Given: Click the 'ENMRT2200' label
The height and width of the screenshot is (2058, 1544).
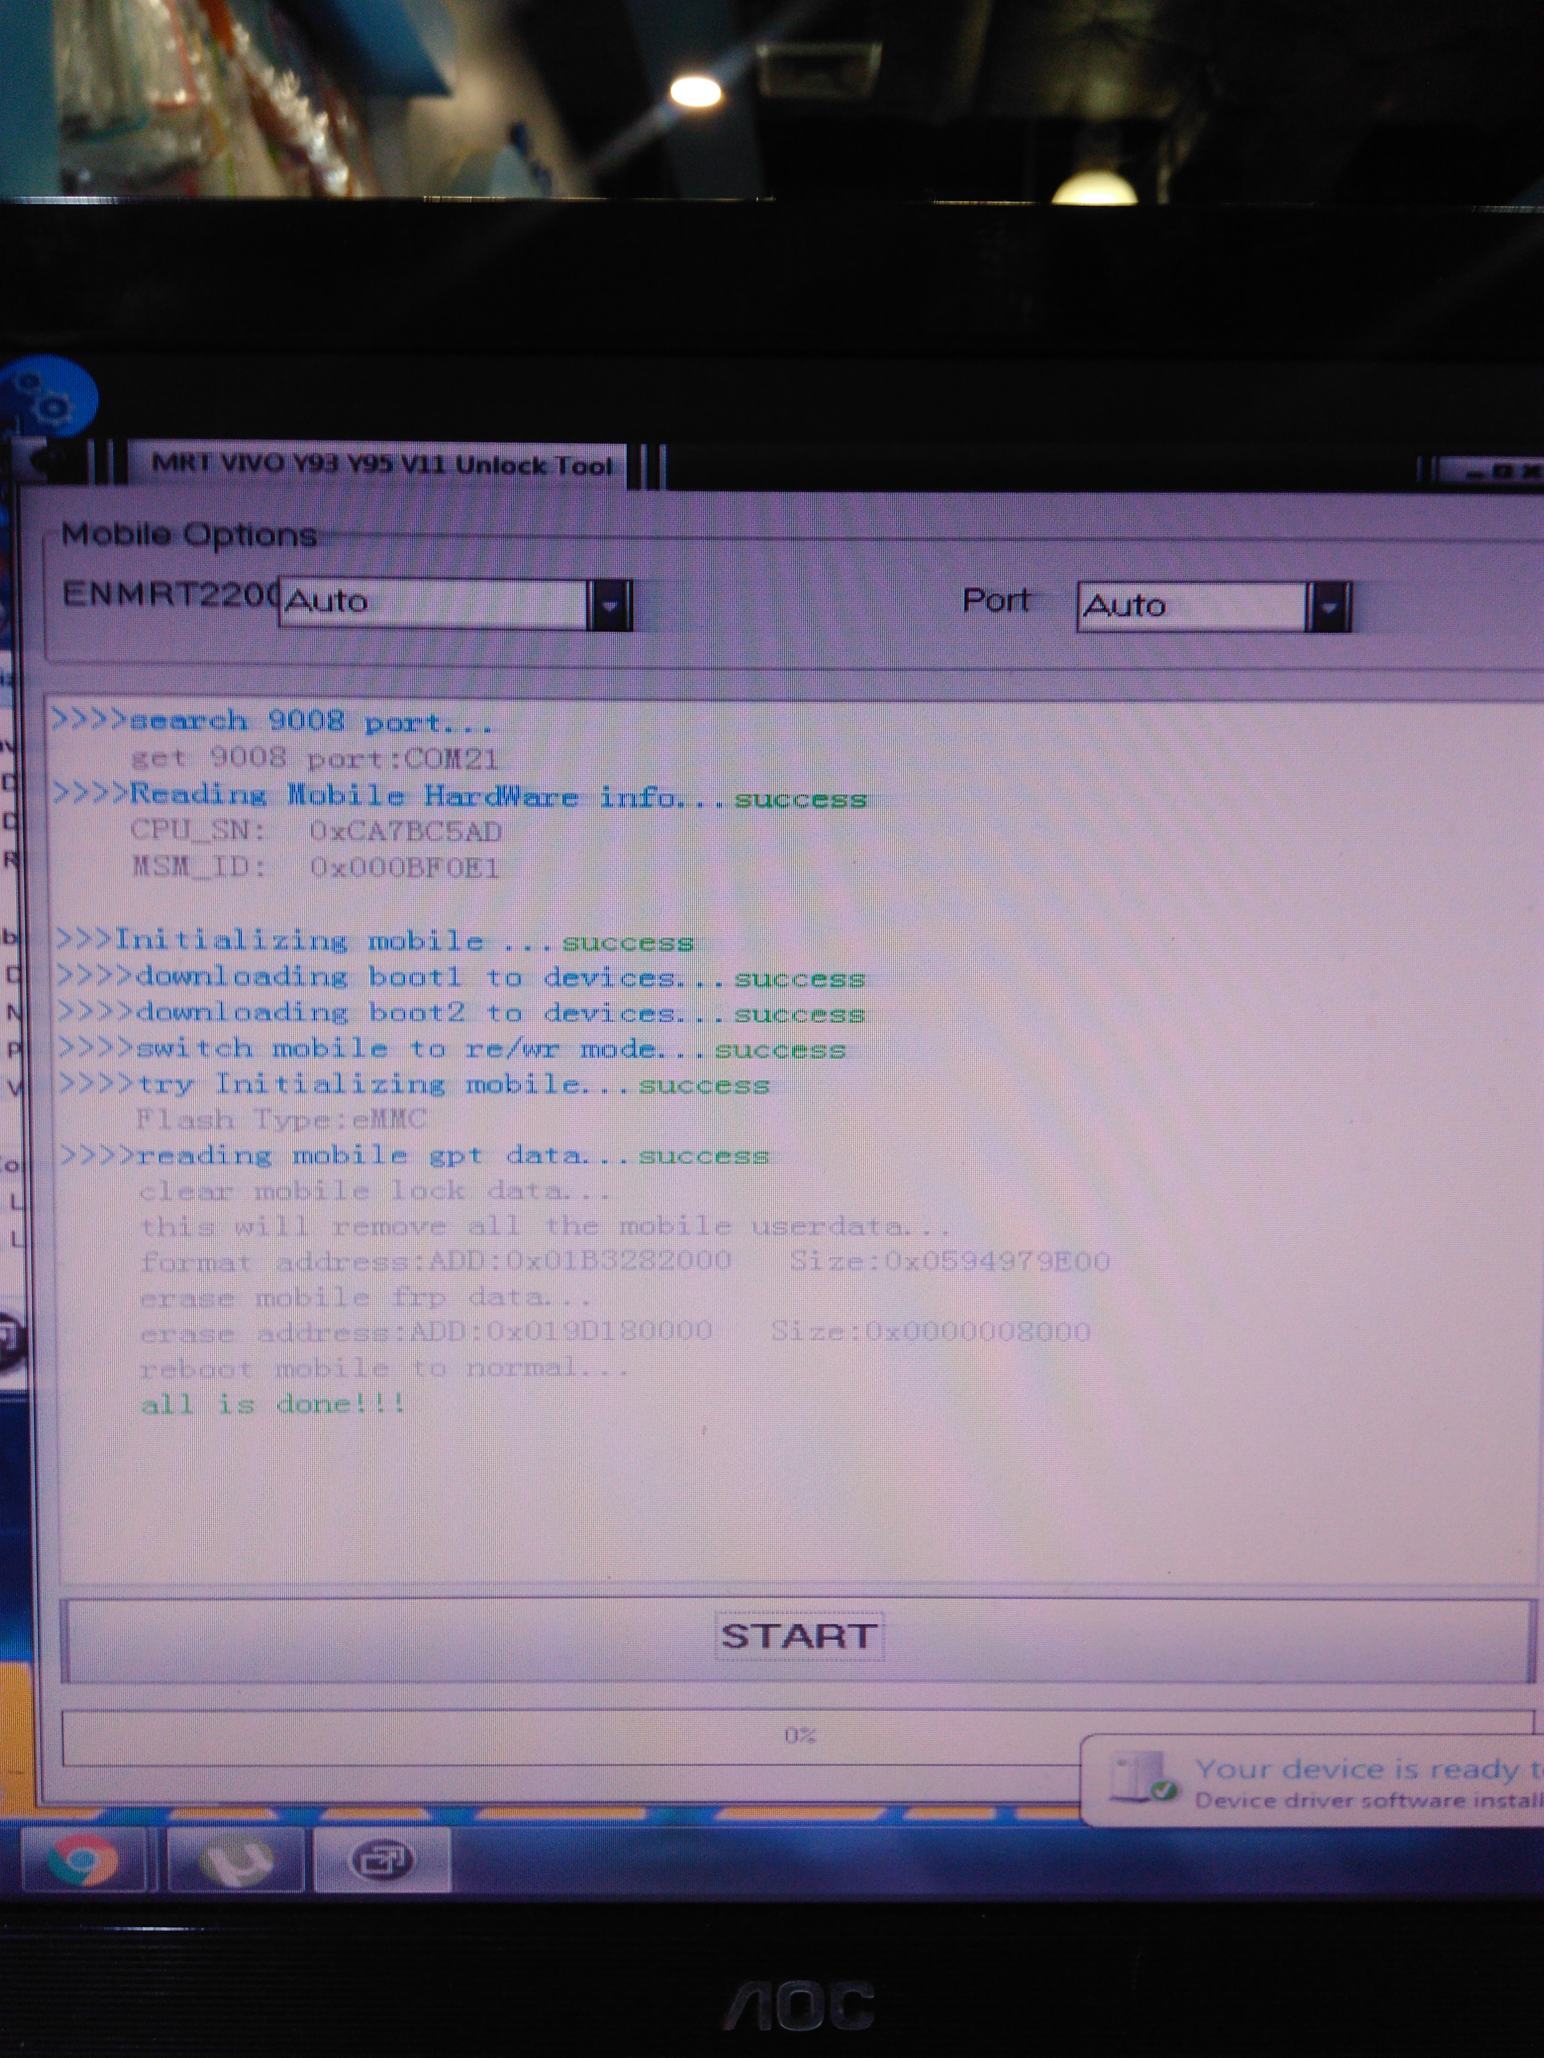Looking at the screenshot, I should point(170,594).
